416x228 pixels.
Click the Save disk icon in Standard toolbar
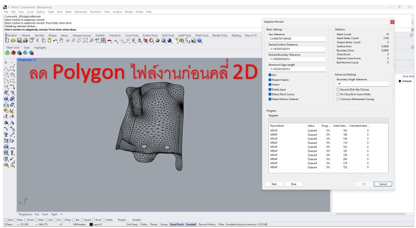pyautogui.click(x=19, y=41)
